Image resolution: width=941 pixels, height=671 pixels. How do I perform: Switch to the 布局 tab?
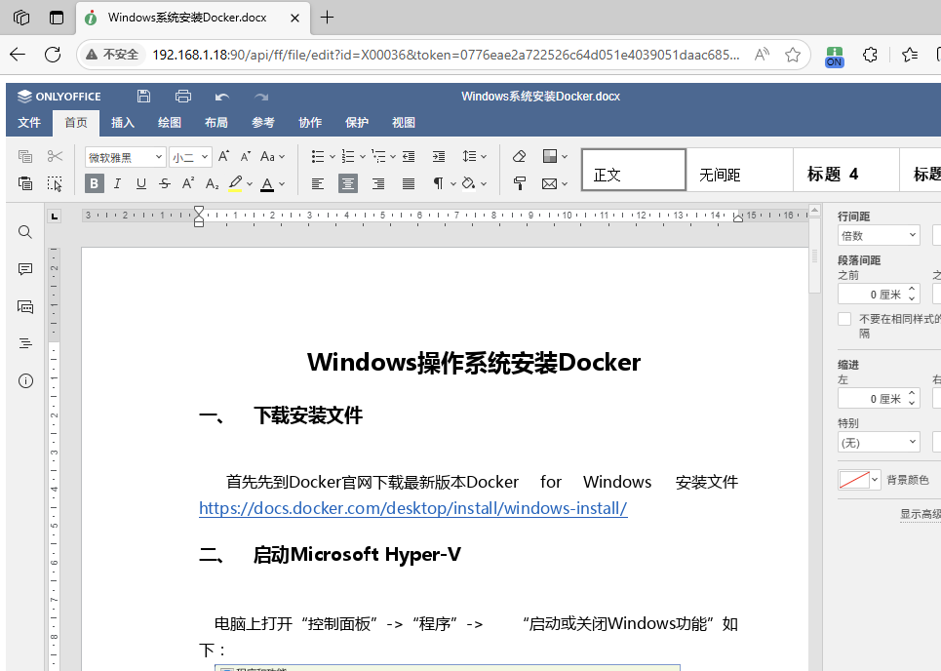tap(216, 123)
